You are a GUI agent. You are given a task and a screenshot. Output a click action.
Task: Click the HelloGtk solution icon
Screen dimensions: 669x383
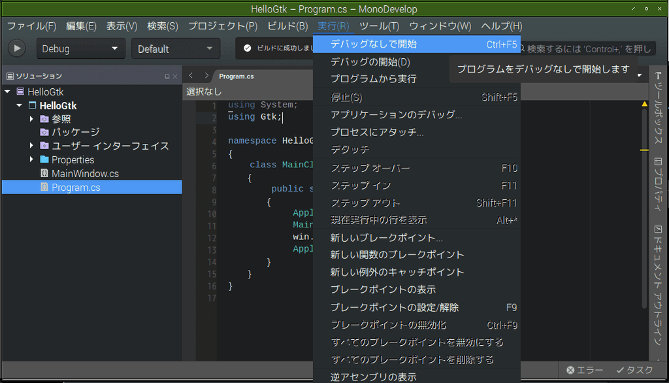pyautogui.click(x=20, y=92)
